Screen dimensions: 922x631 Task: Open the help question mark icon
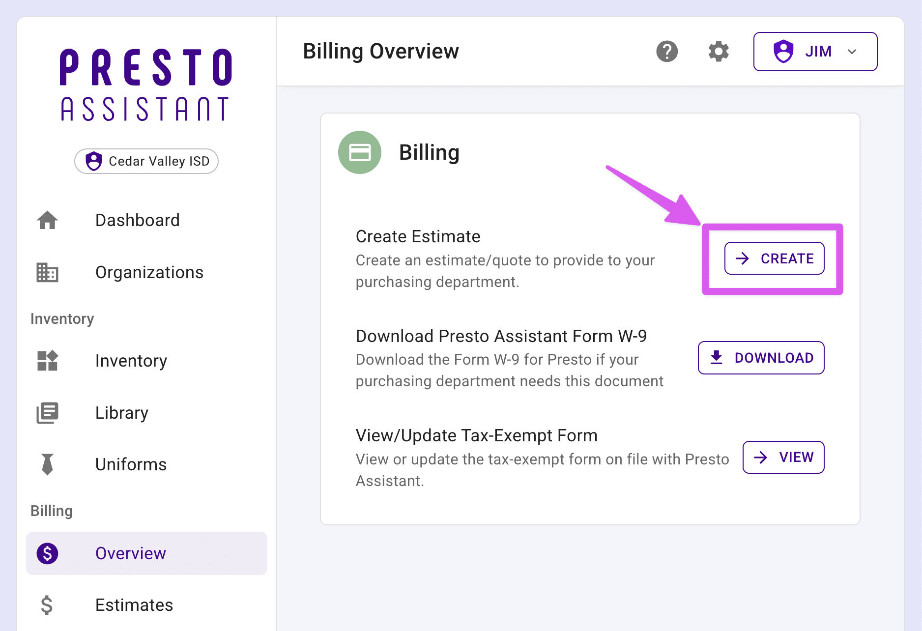click(667, 51)
